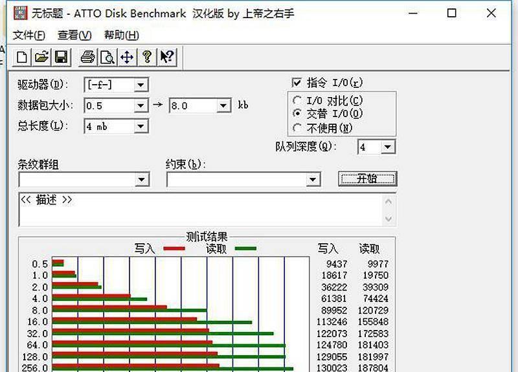The image size is (518, 372).
Task: Minimize the ATTO Disk Benchmark window
Action: click(413, 13)
